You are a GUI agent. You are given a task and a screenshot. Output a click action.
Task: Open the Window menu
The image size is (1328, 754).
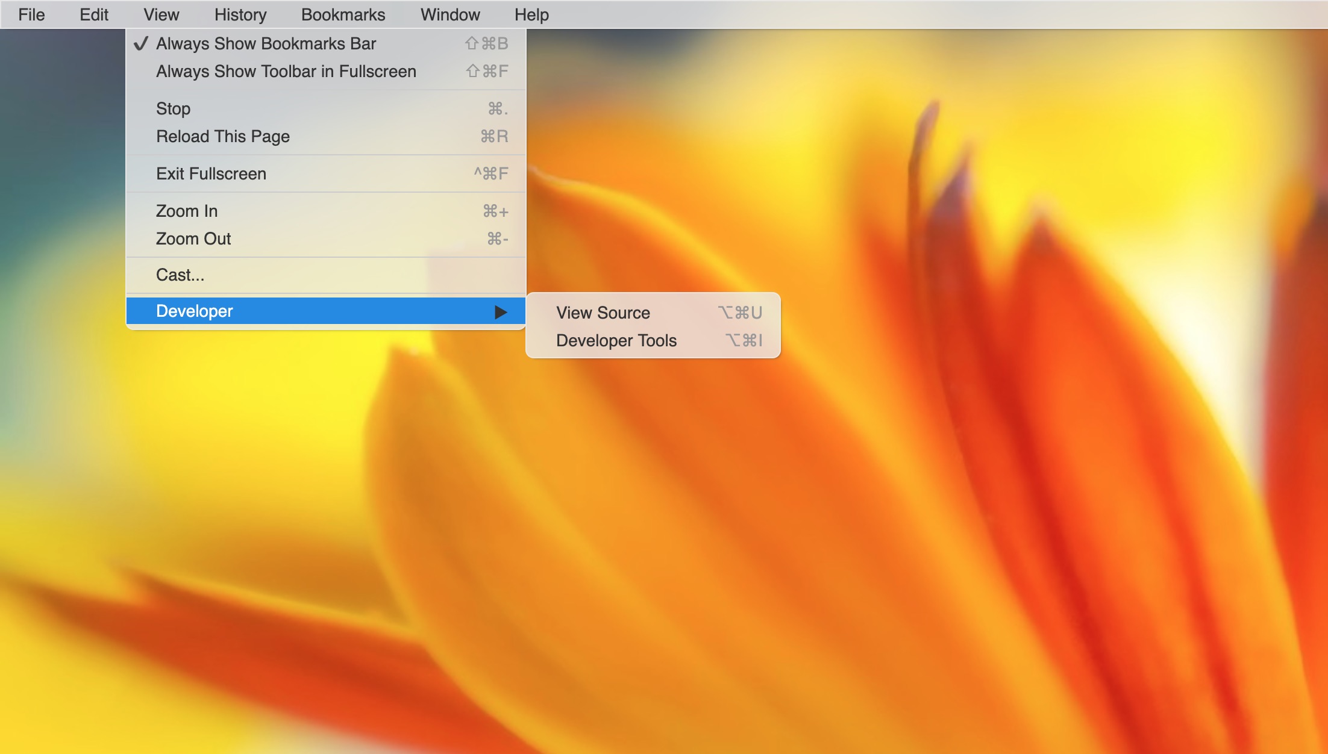pyautogui.click(x=450, y=14)
